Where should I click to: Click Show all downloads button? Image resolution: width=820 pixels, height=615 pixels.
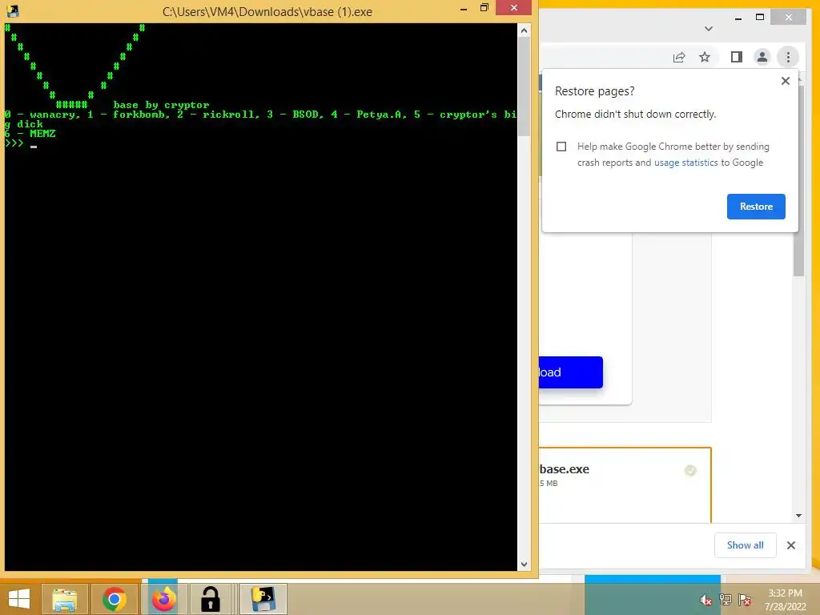(x=745, y=545)
